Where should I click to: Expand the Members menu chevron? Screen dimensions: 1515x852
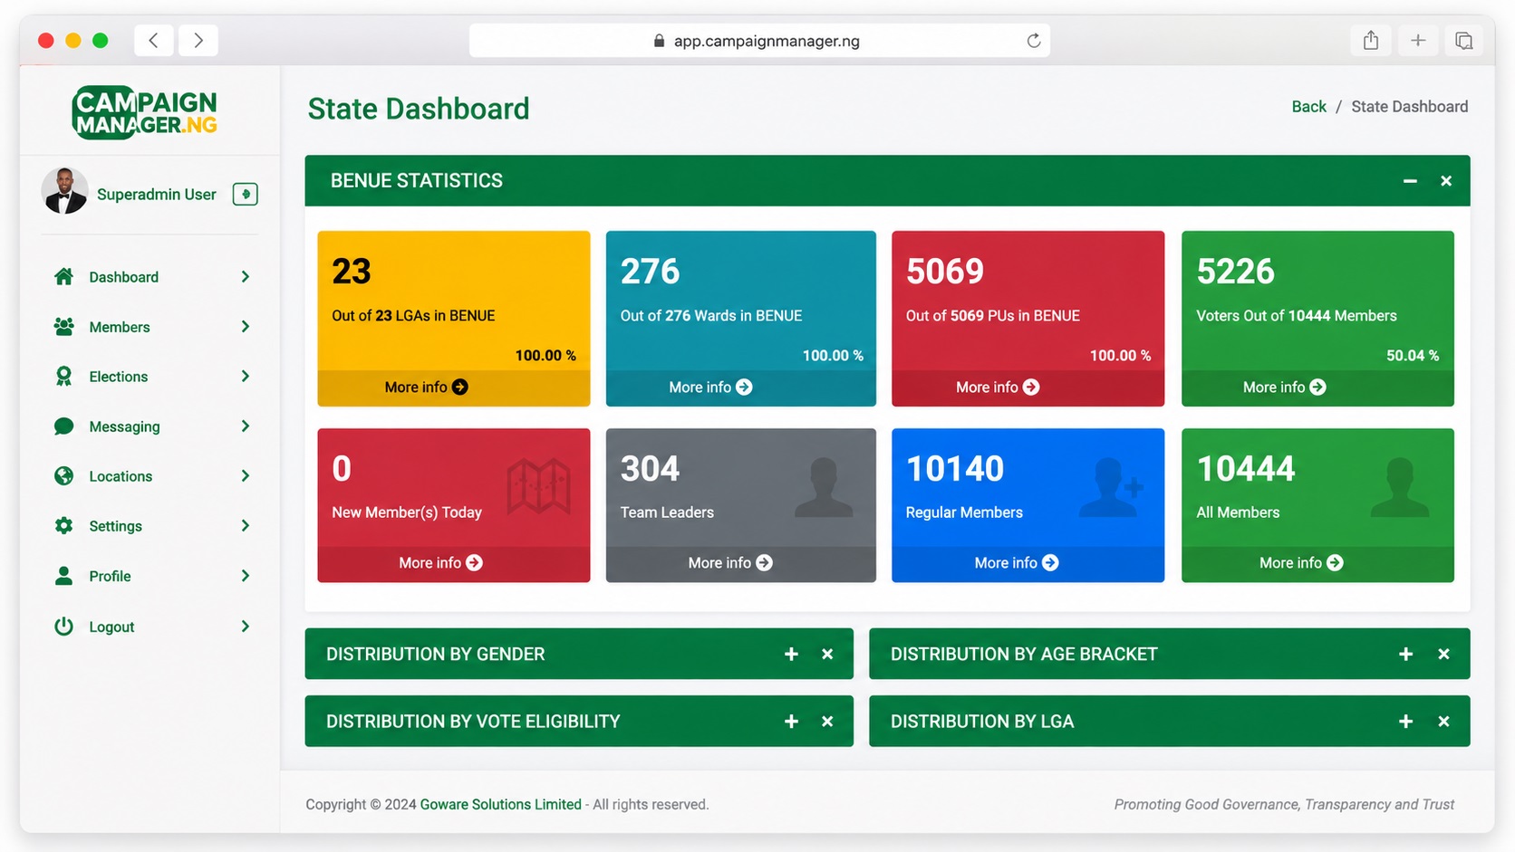(246, 326)
